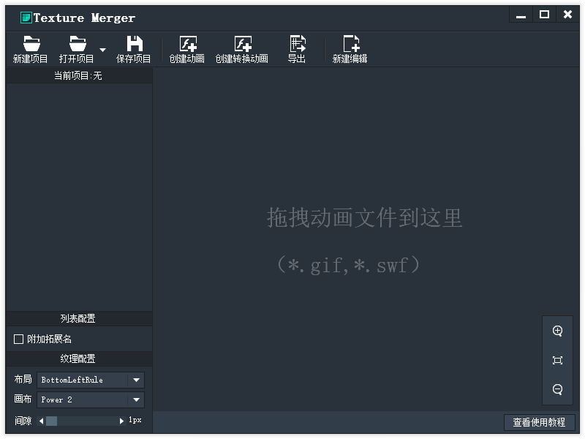Zoom out with the magnifier minus icon
The image size is (585, 439).
click(557, 389)
